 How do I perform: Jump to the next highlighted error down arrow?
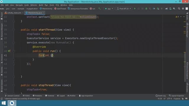click(x=184, y=17)
